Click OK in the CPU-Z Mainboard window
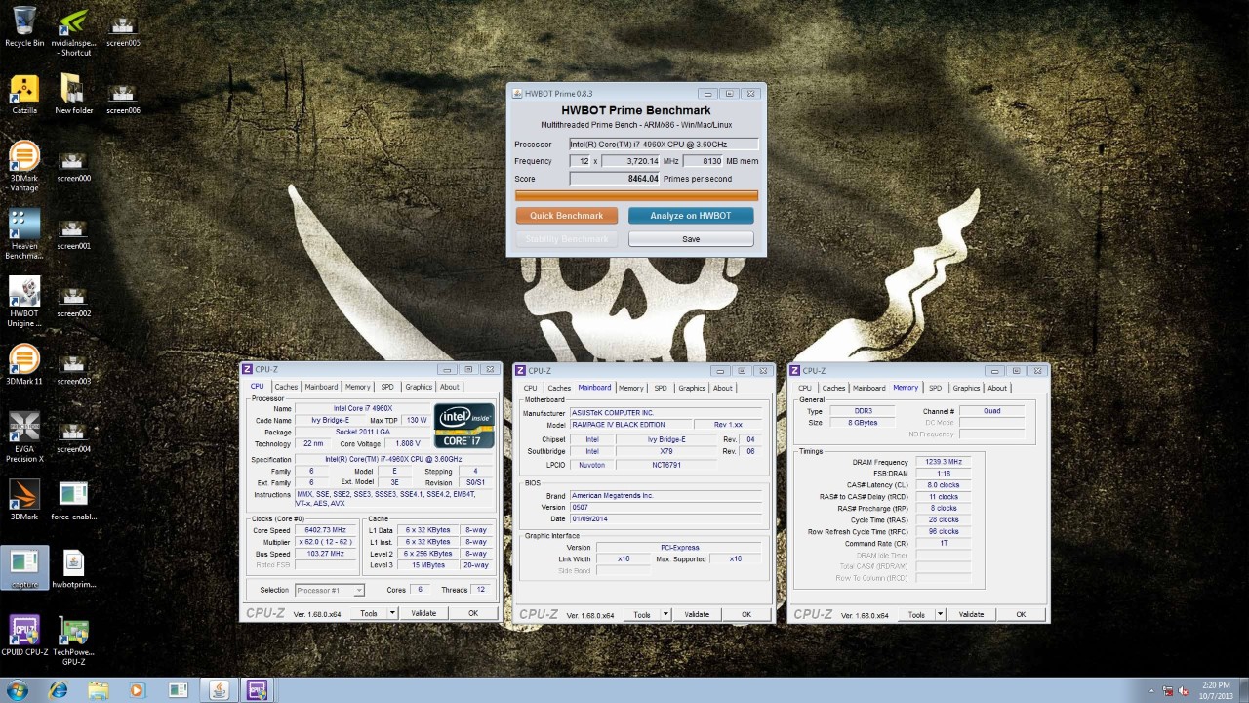This screenshot has width=1249, height=703. (x=746, y=614)
